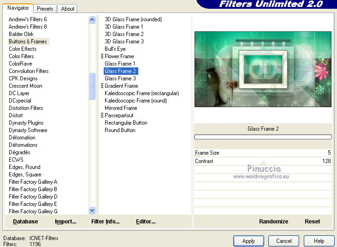
Task: Select the Passepartout filter
Action: (119, 115)
